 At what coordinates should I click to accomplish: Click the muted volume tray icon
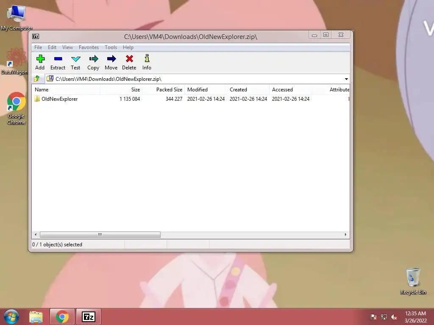[x=394, y=317]
